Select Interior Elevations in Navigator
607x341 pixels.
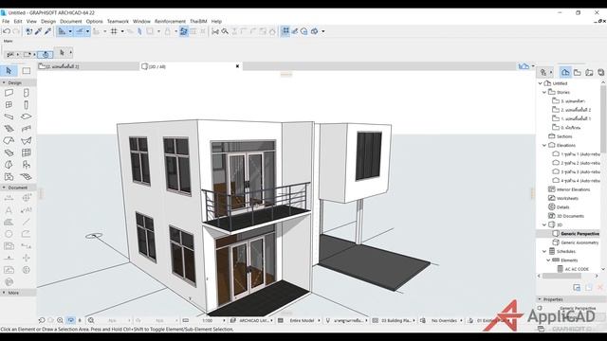coord(573,189)
